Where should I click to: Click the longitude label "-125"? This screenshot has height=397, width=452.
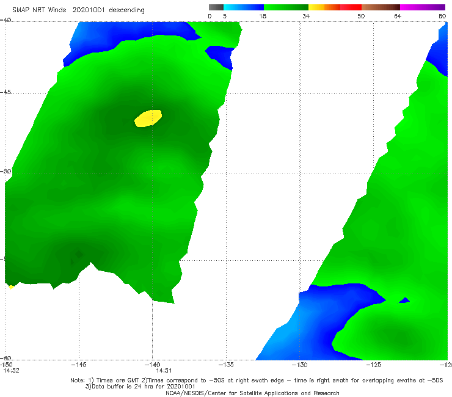(374, 365)
